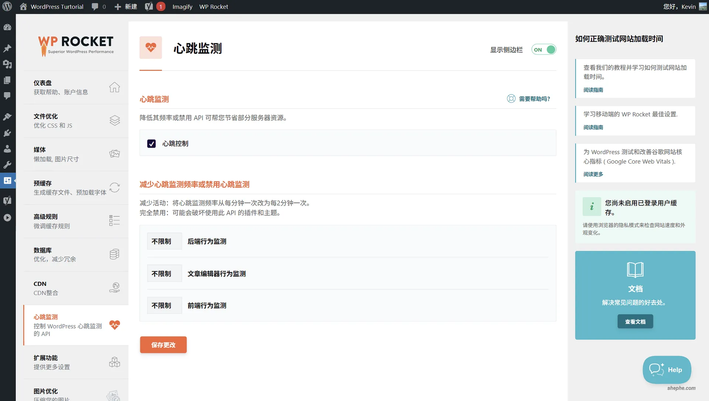Turn off the 显示侧边栏 ON toggle
709x401 pixels.
(544, 49)
